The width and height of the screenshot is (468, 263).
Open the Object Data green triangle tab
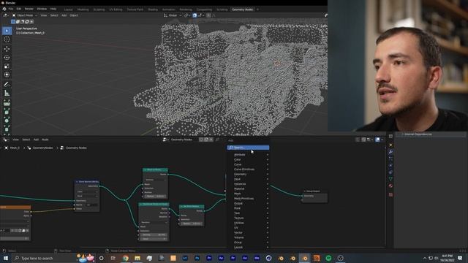pyautogui.click(x=390, y=179)
